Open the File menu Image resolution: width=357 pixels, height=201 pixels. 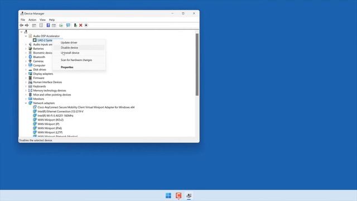coord(23,20)
